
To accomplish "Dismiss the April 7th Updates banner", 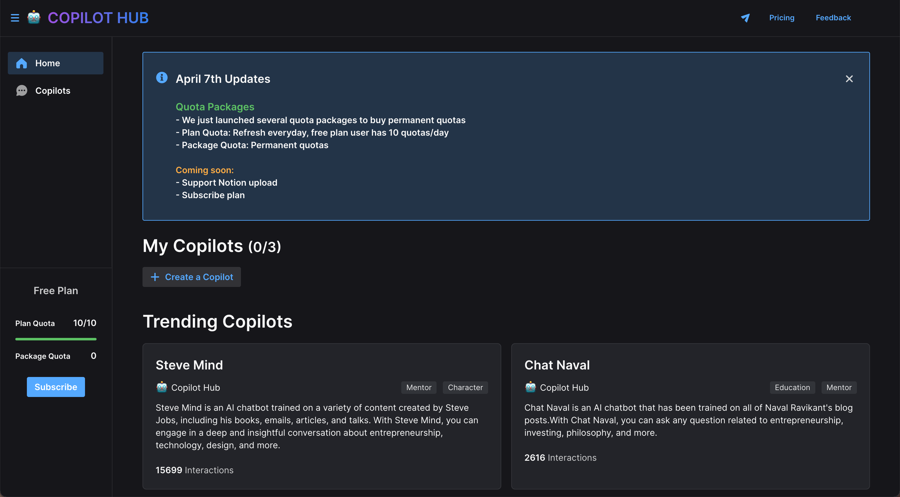I will (849, 79).
